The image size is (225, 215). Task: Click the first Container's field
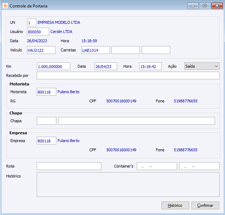(x=157, y=166)
